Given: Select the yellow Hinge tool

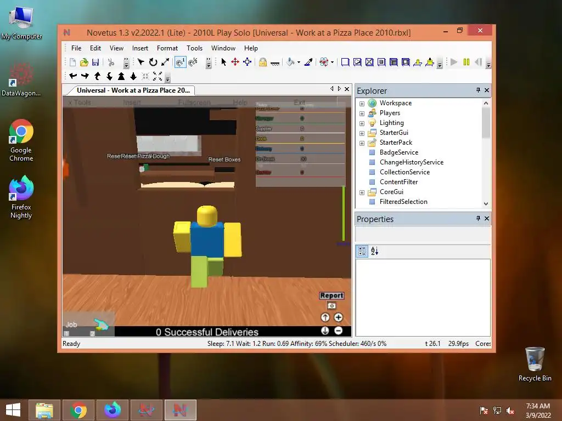Looking at the screenshot, I should pos(418,62).
